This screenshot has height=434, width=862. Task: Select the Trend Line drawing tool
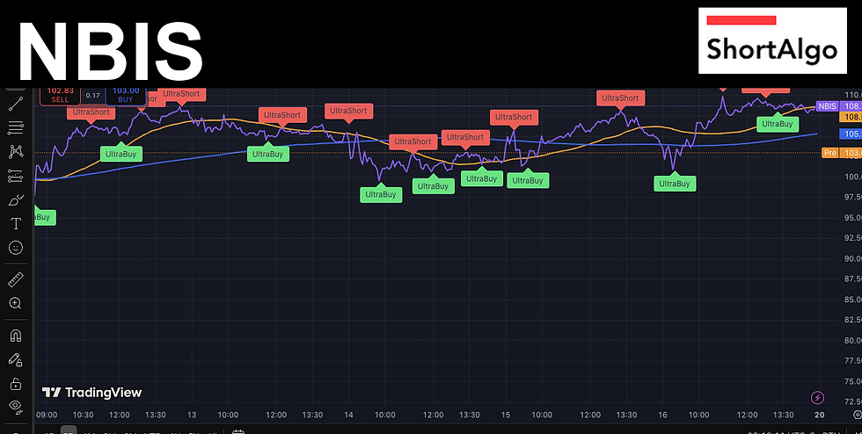16,105
